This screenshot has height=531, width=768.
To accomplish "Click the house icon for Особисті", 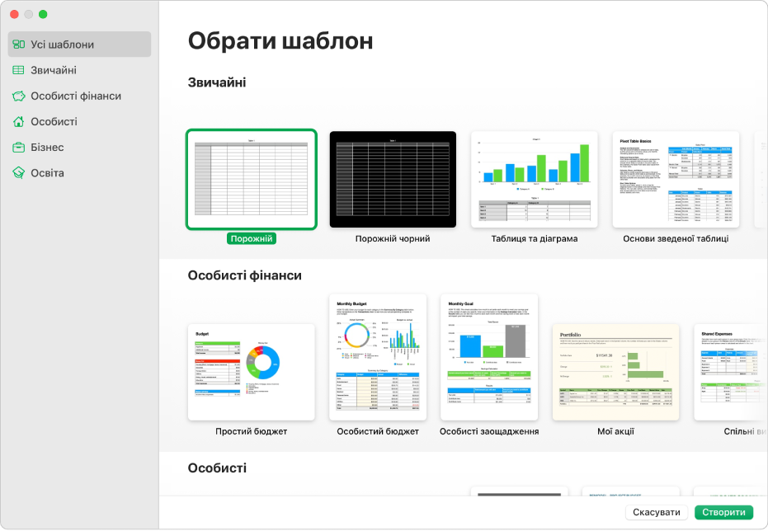I will pos(19,121).
